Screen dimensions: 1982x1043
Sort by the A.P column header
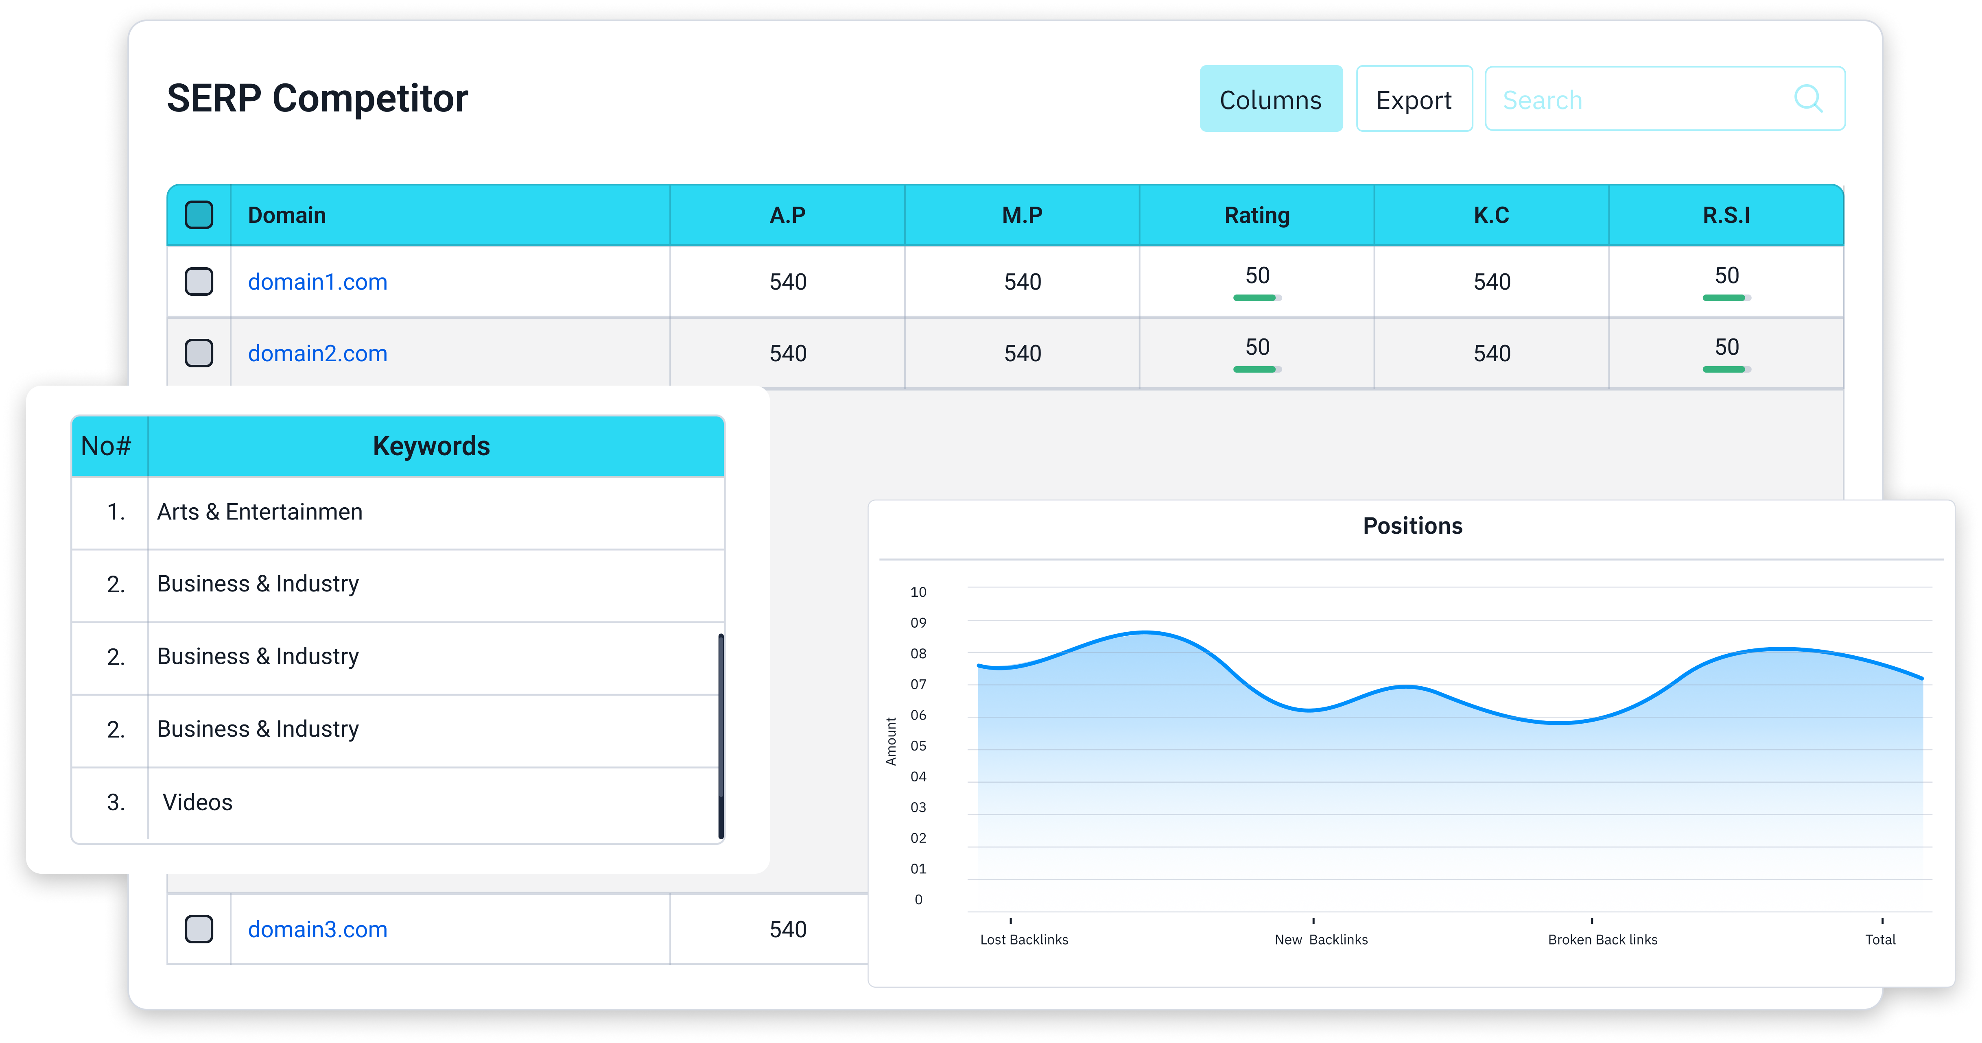(x=787, y=215)
